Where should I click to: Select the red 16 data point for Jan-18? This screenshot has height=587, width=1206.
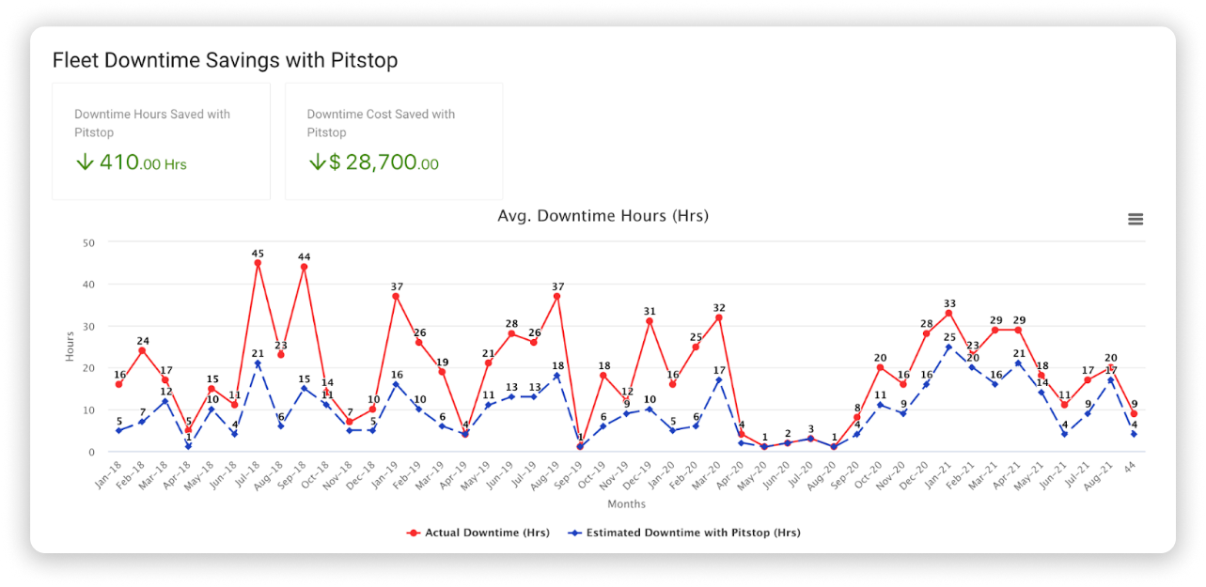[118, 384]
